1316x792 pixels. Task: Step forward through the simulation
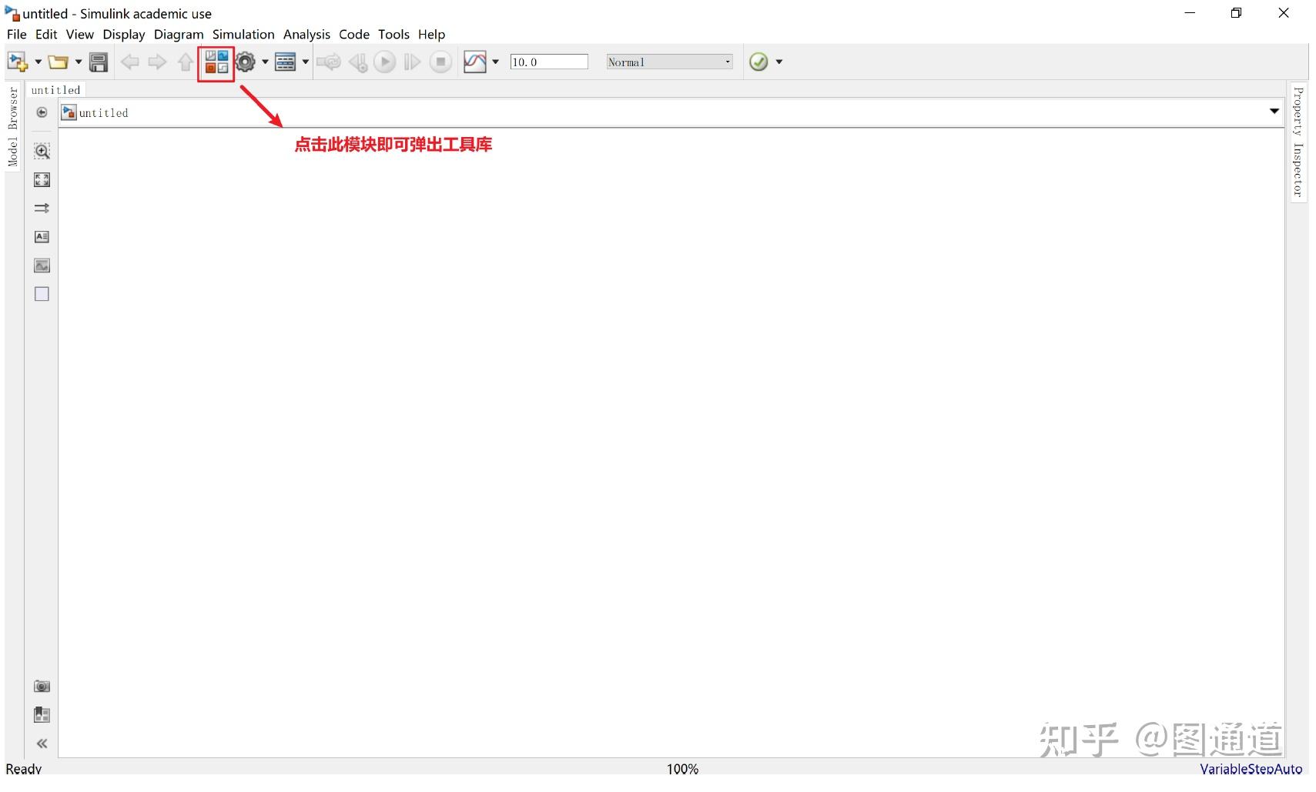[412, 62]
